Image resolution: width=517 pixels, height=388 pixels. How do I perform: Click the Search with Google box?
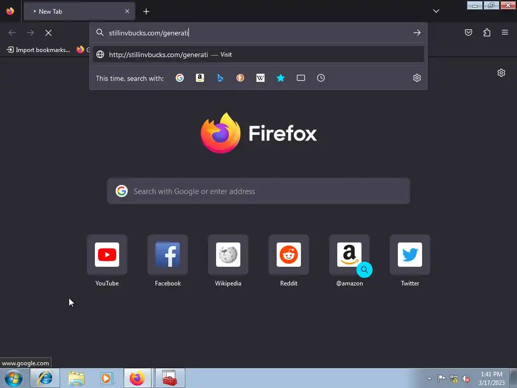pos(258,191)
